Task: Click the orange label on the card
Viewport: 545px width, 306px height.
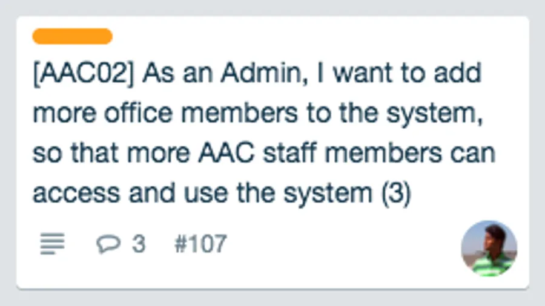Action: click(x=72, y=36)
